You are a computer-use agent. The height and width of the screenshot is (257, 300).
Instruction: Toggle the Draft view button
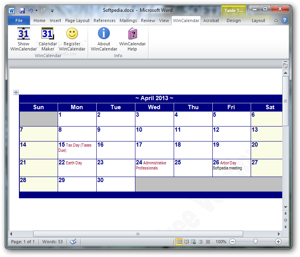208,242
